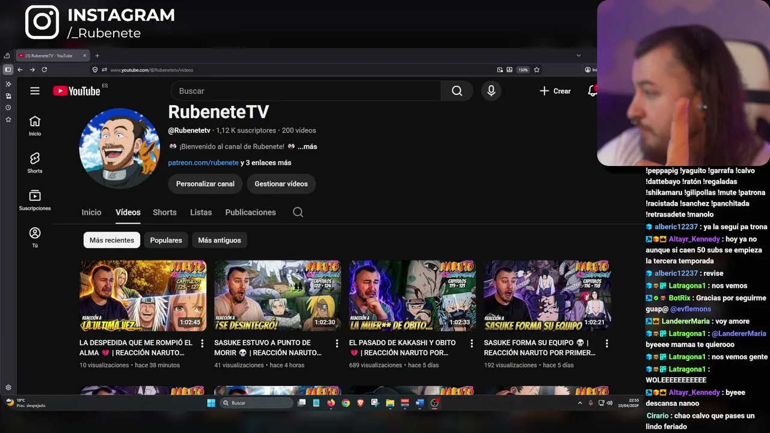The height and width of the screenshot is (433, 770).
Task: Open LA ÚLTIMA VEZ video thumbnail
Action: [143, 295]
